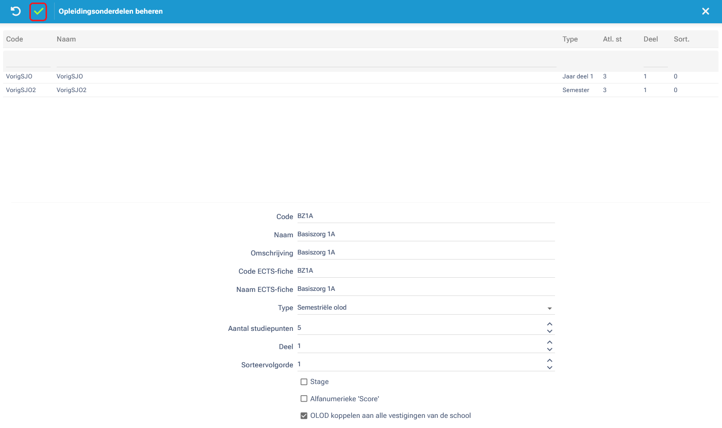This screenshot has width=722, height=428.
Task: Increment the Deel value
Action: pyautogui.click(x=549, y=343)
